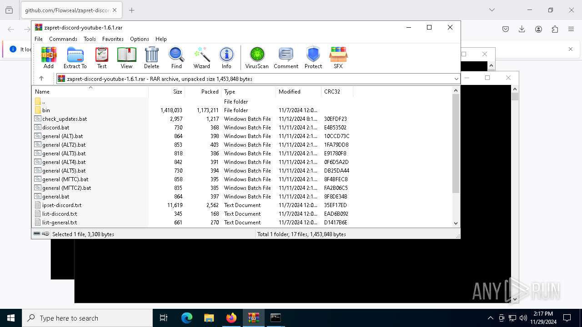Open File Explorer from taskbar
Image resolution: width=582 pixels, height=327 pixels.
209,318
